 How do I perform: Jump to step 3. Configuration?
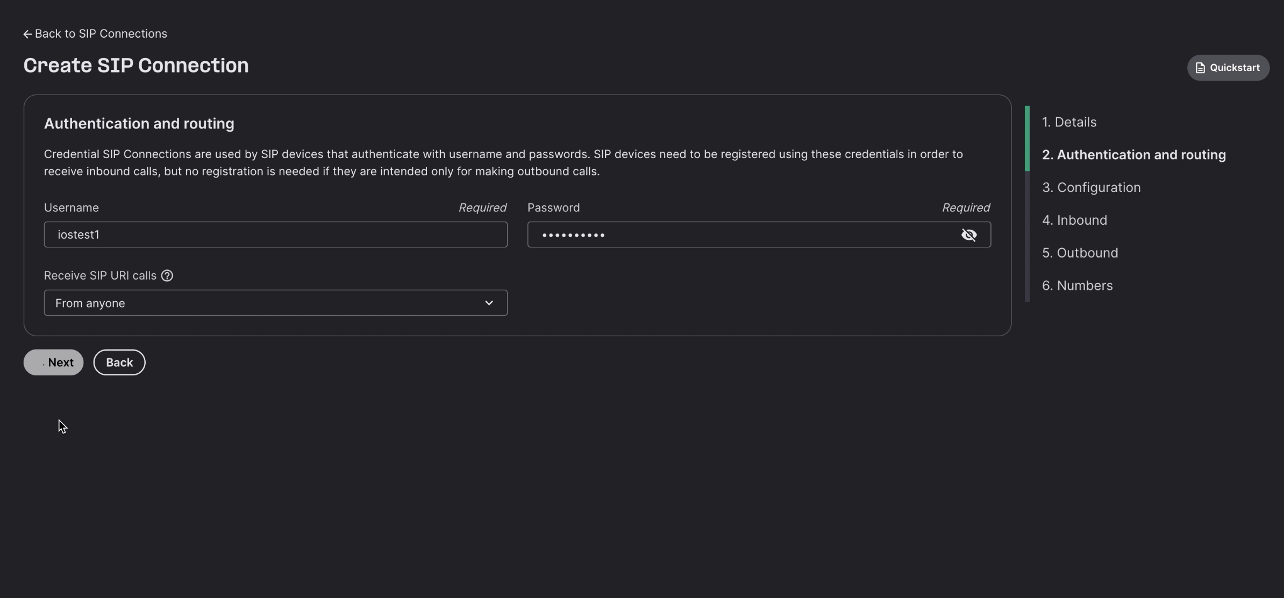(1091, 187)
